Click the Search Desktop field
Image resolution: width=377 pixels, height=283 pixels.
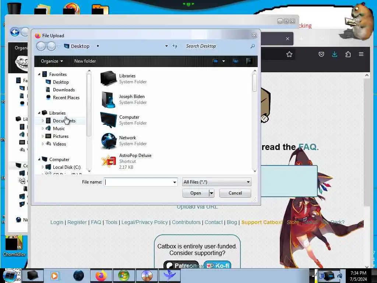tap(216, 46)
